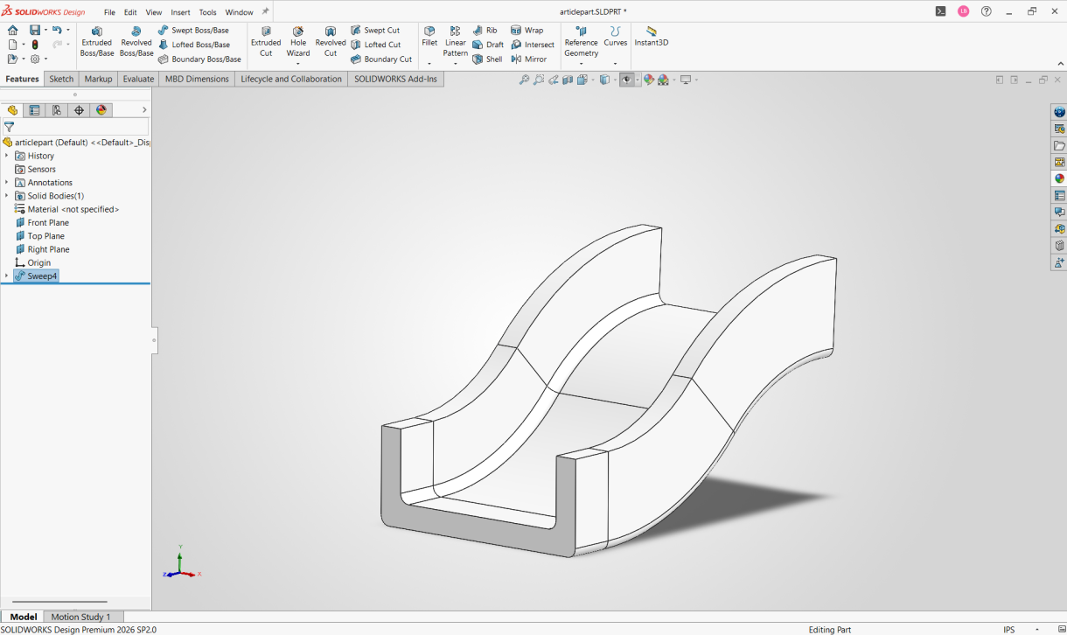Select the Revolved Cut tool

tap(331, 42)
